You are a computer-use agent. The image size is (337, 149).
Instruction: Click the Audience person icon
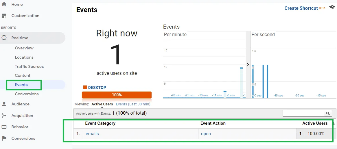pos(4,104)
